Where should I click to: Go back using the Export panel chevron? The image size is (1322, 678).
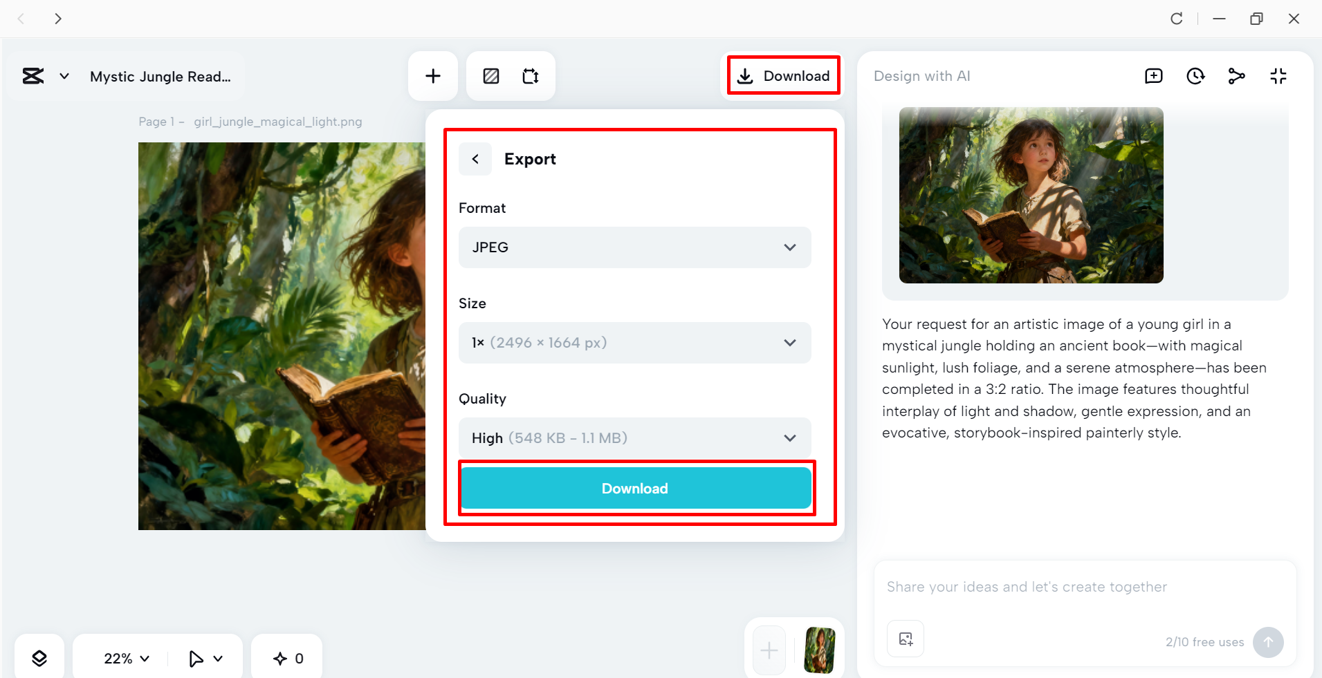click(475, 159)
